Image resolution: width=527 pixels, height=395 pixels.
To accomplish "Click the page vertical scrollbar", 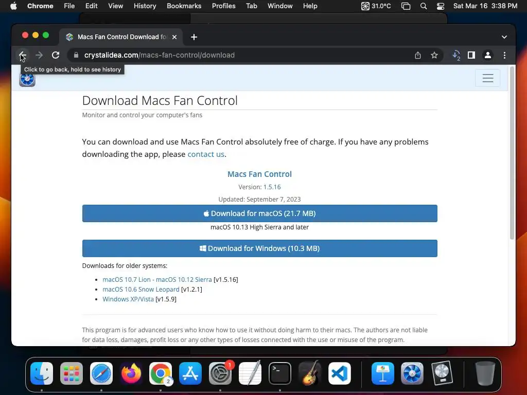I will click(512, 153).
